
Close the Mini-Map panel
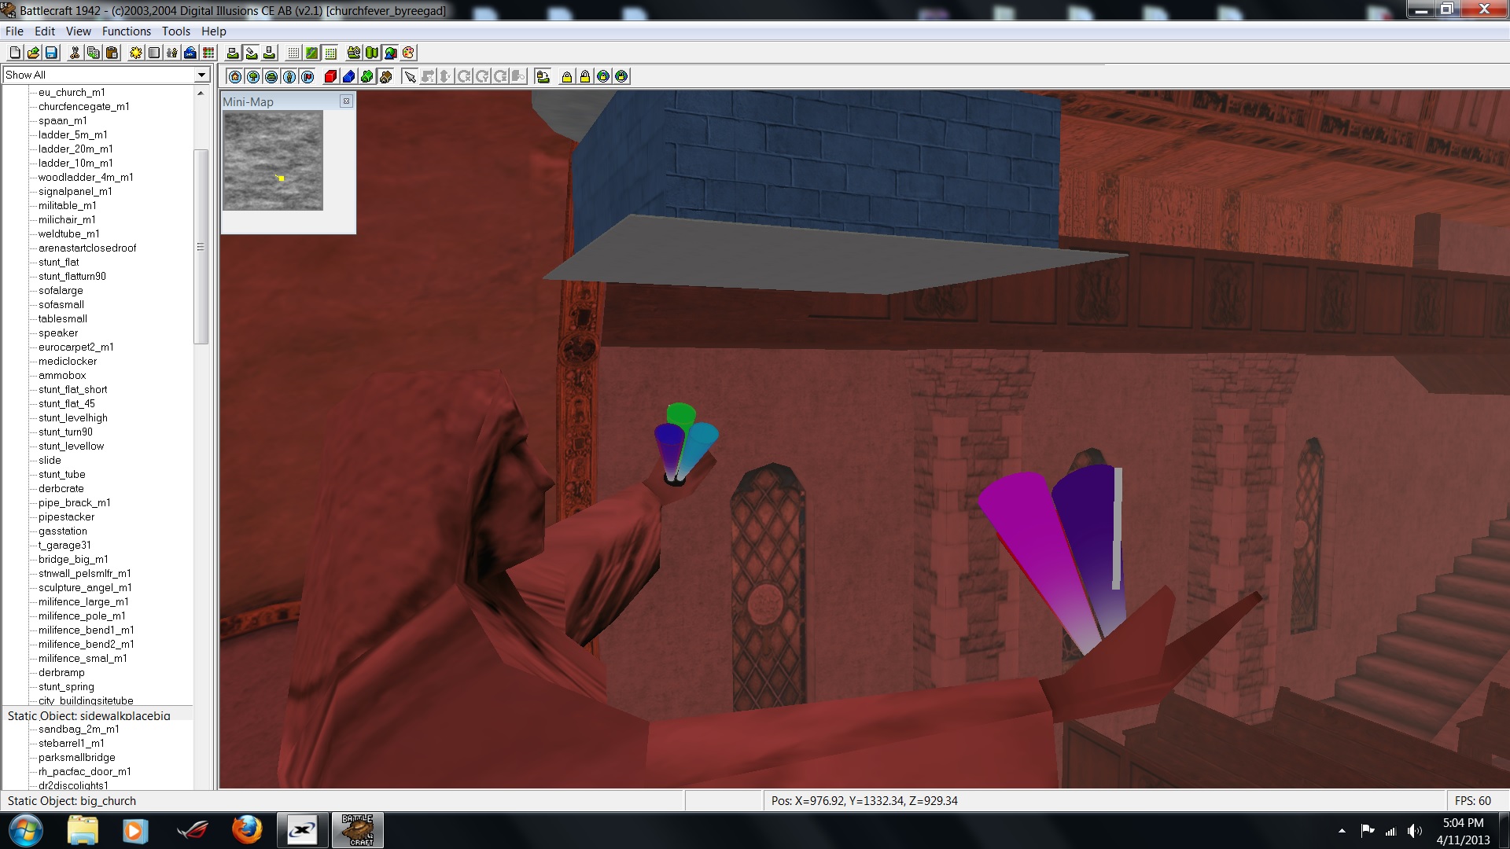pyautogui.click(x=346, y=101)
